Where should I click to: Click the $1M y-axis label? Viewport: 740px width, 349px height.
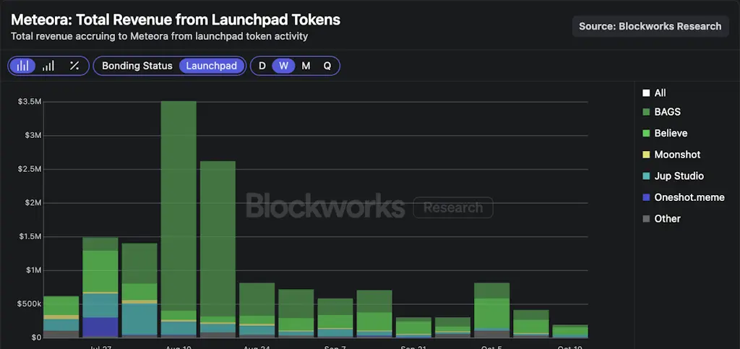[34, 270]
